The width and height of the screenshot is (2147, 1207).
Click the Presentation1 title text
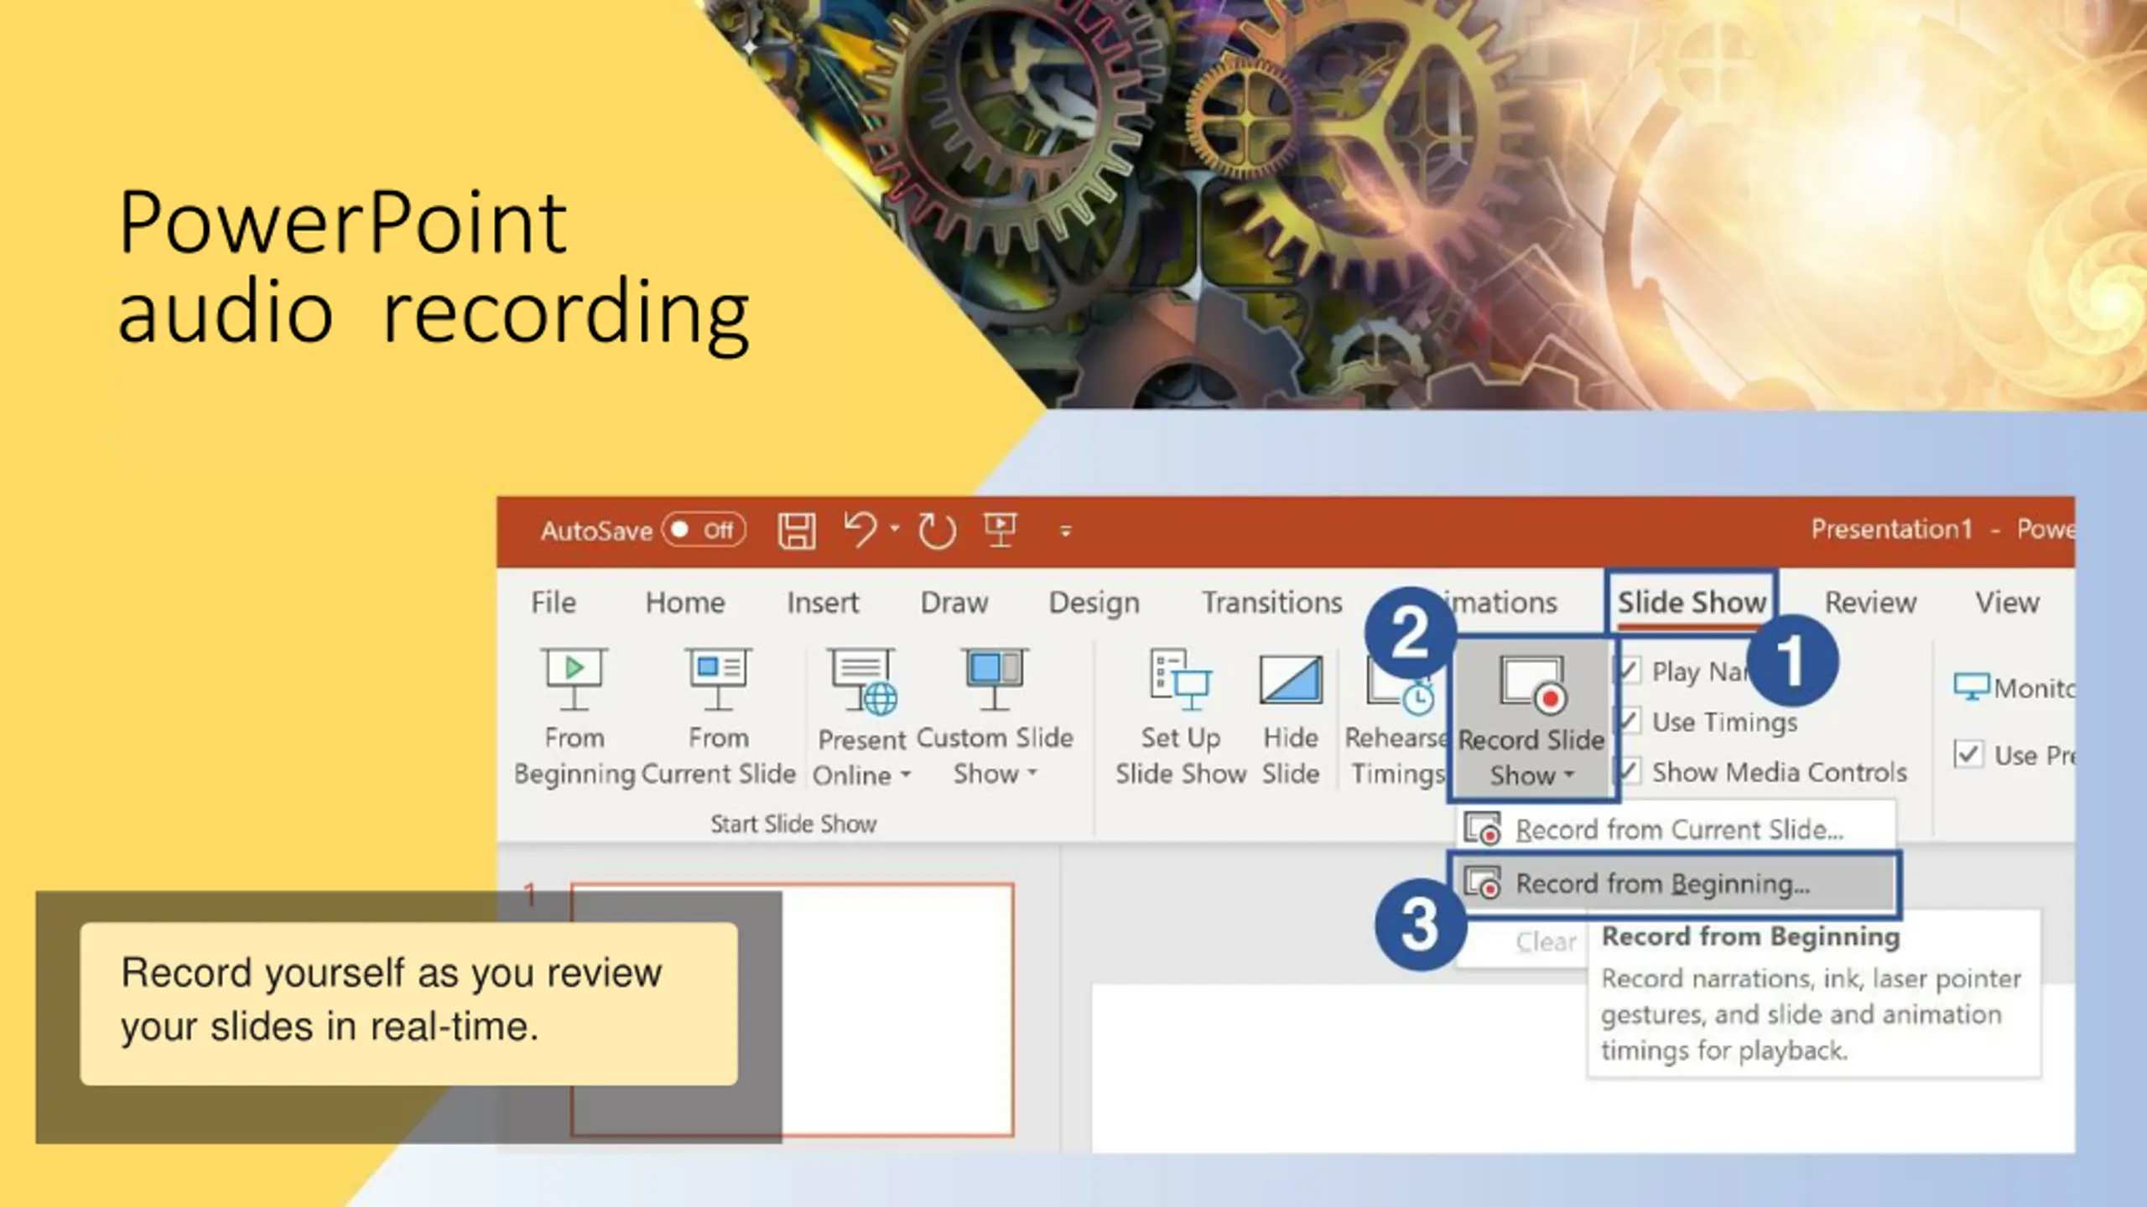coord(1891,529)
